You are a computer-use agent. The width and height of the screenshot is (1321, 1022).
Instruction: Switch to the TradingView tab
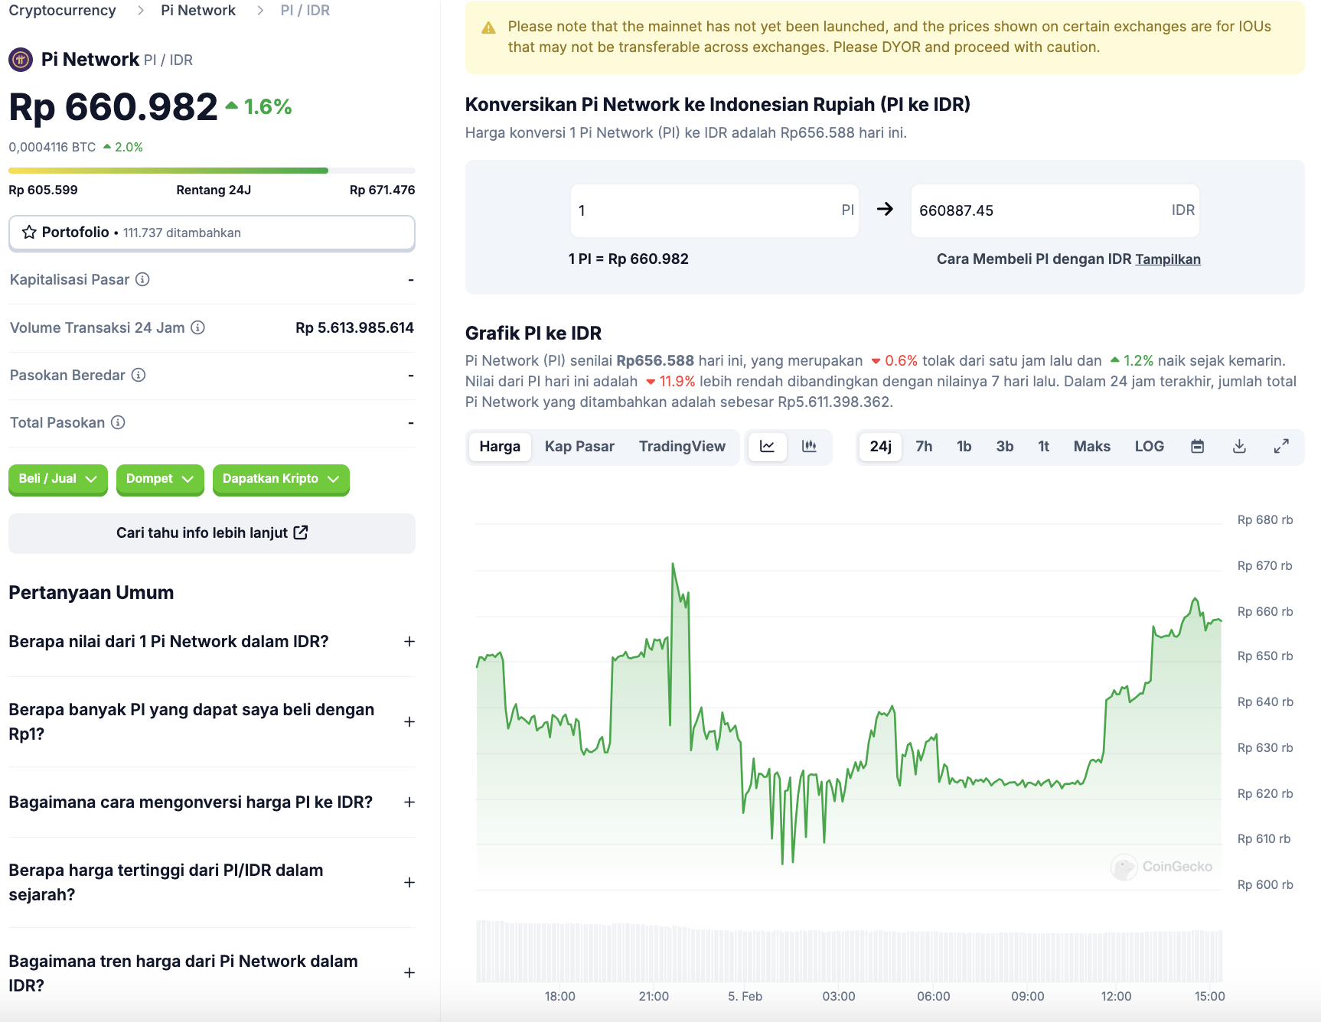coord(682,447)
